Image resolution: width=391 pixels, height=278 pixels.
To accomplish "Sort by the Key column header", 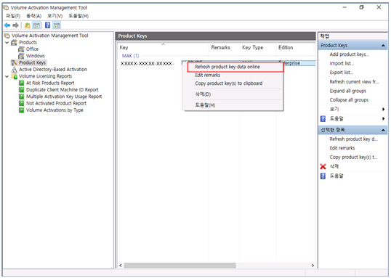I will click(x=163, y=47).
